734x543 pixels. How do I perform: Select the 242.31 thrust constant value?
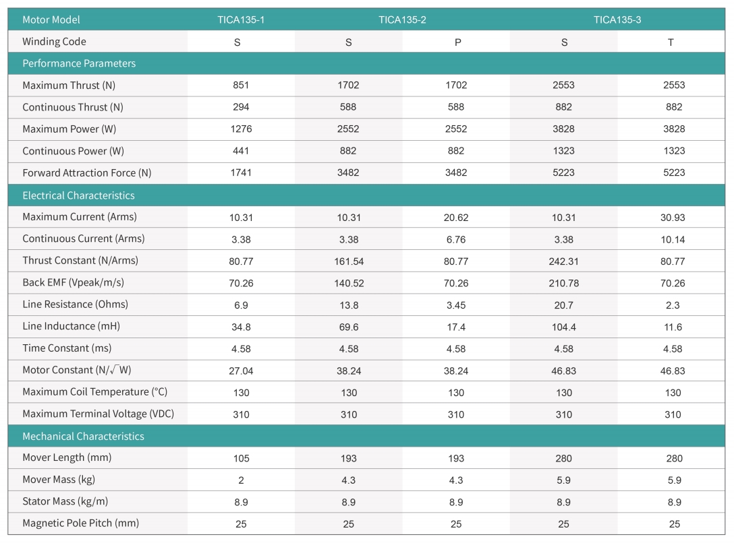click(x=564, y=261)
